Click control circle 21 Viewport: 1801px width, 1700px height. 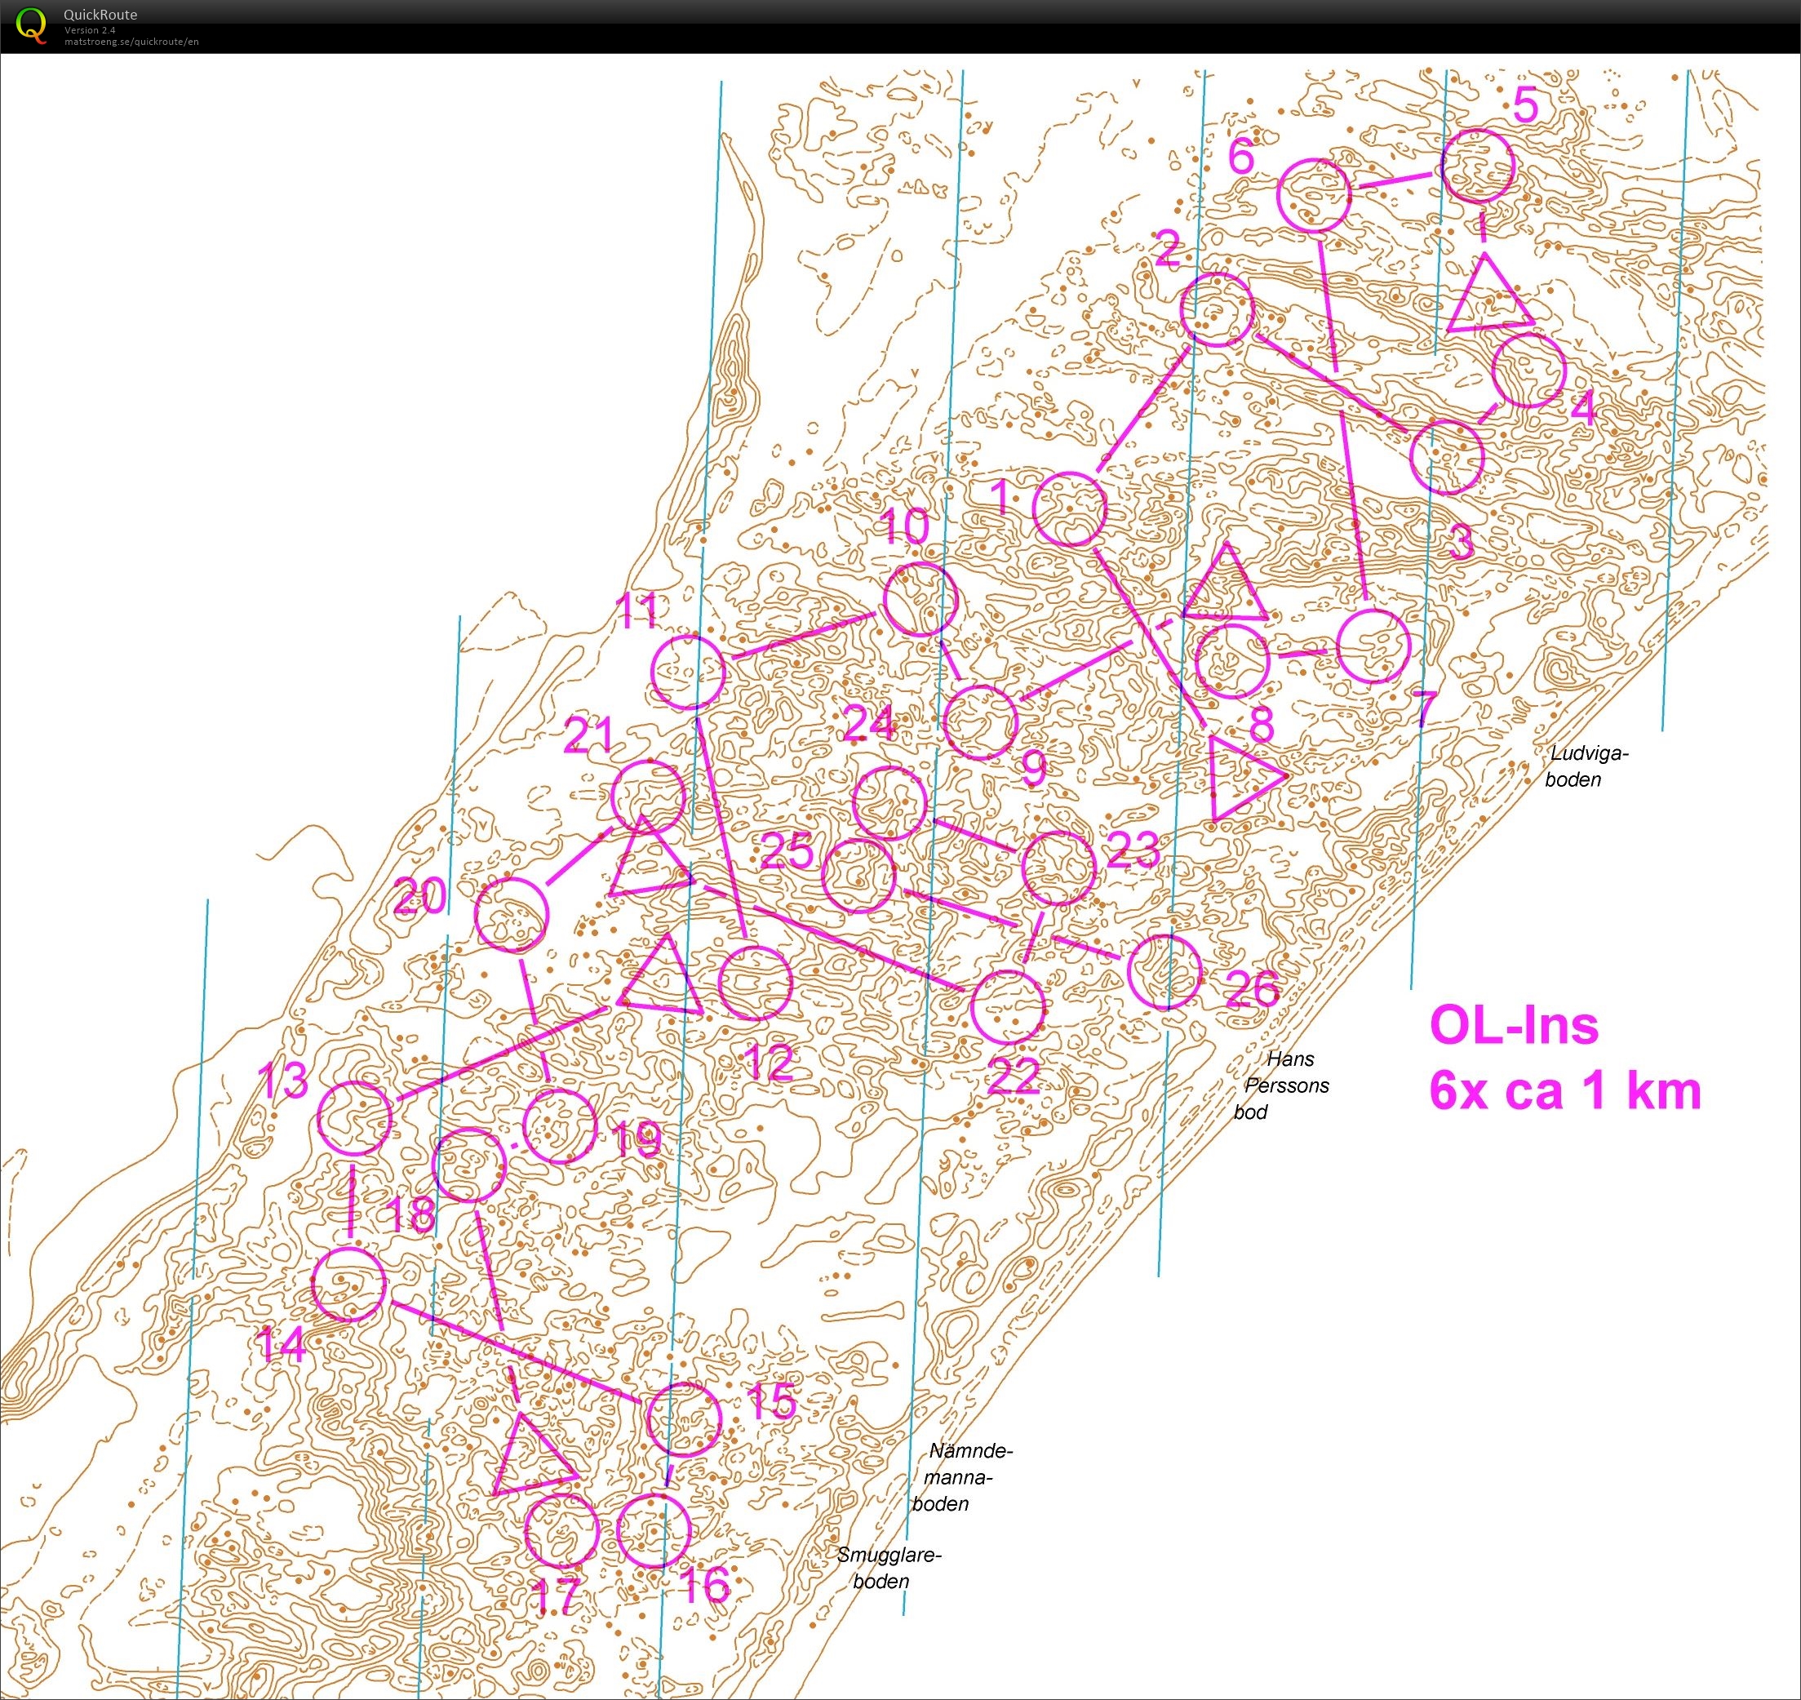648,797
